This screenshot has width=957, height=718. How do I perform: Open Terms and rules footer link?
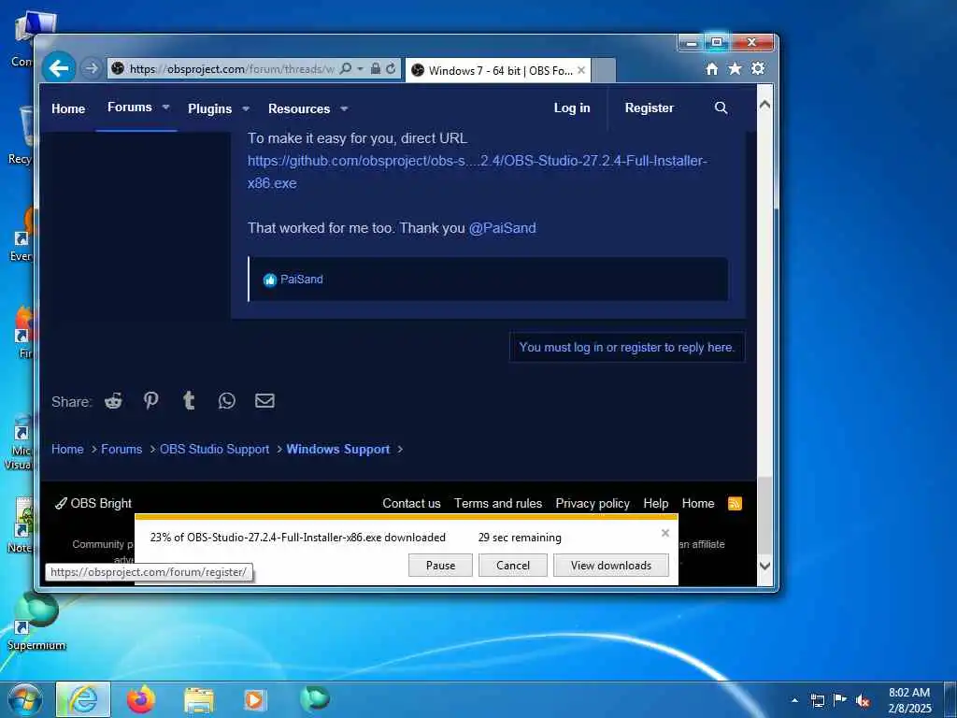coord(498,504)
